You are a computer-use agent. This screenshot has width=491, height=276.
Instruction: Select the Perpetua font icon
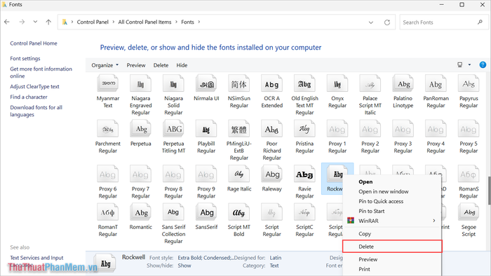click(x=140, y=128)
